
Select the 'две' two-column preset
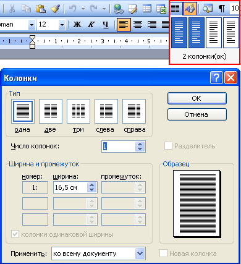(x=51, y=111)
